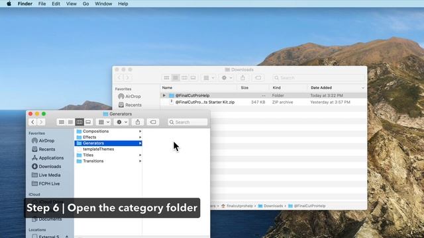Go back in the Generators window
The height and width of the screenshot is (238, 424).
click(32, 122)
